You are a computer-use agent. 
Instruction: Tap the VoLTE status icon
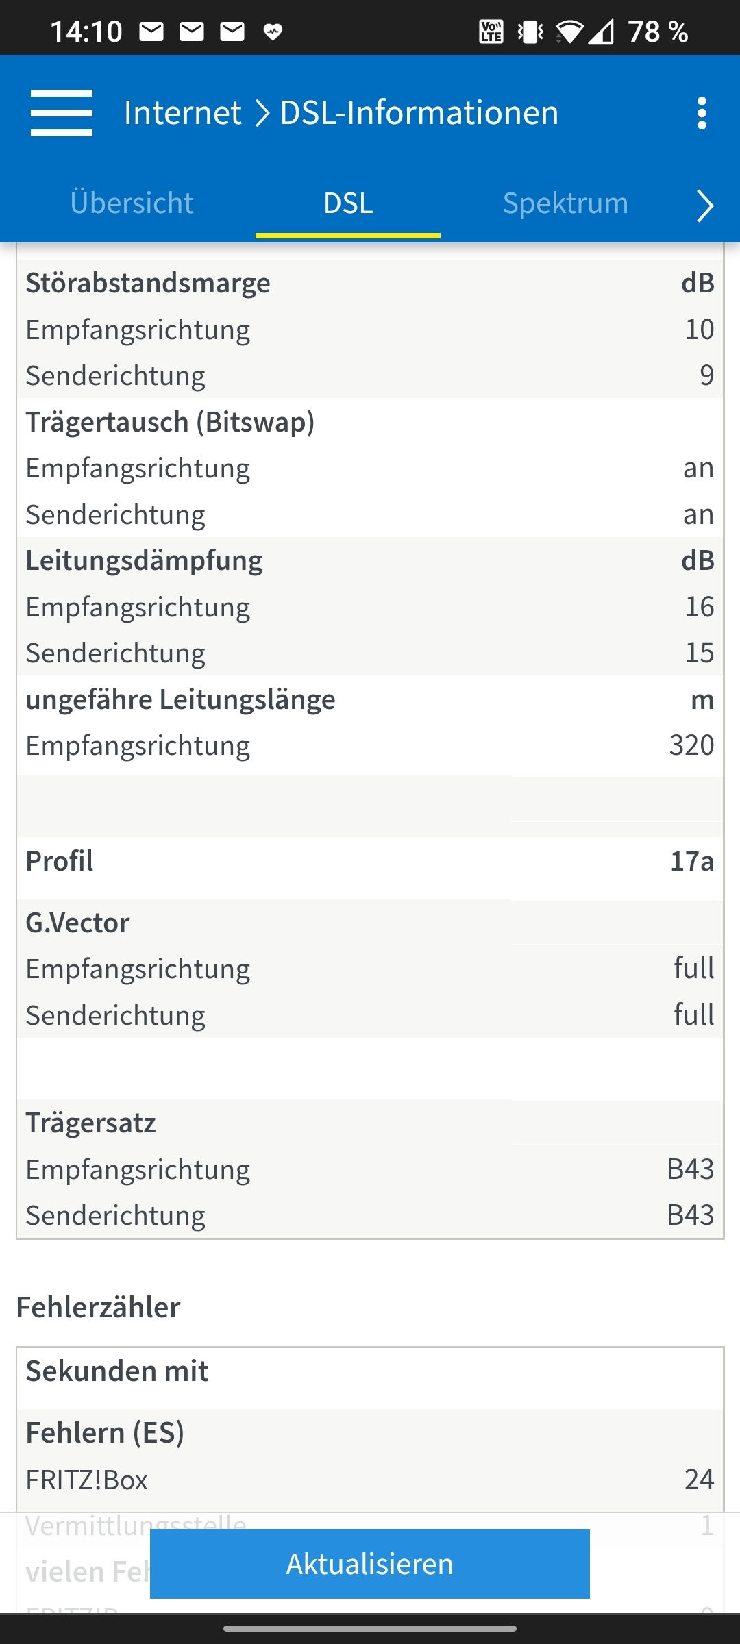tap(491, 32)
